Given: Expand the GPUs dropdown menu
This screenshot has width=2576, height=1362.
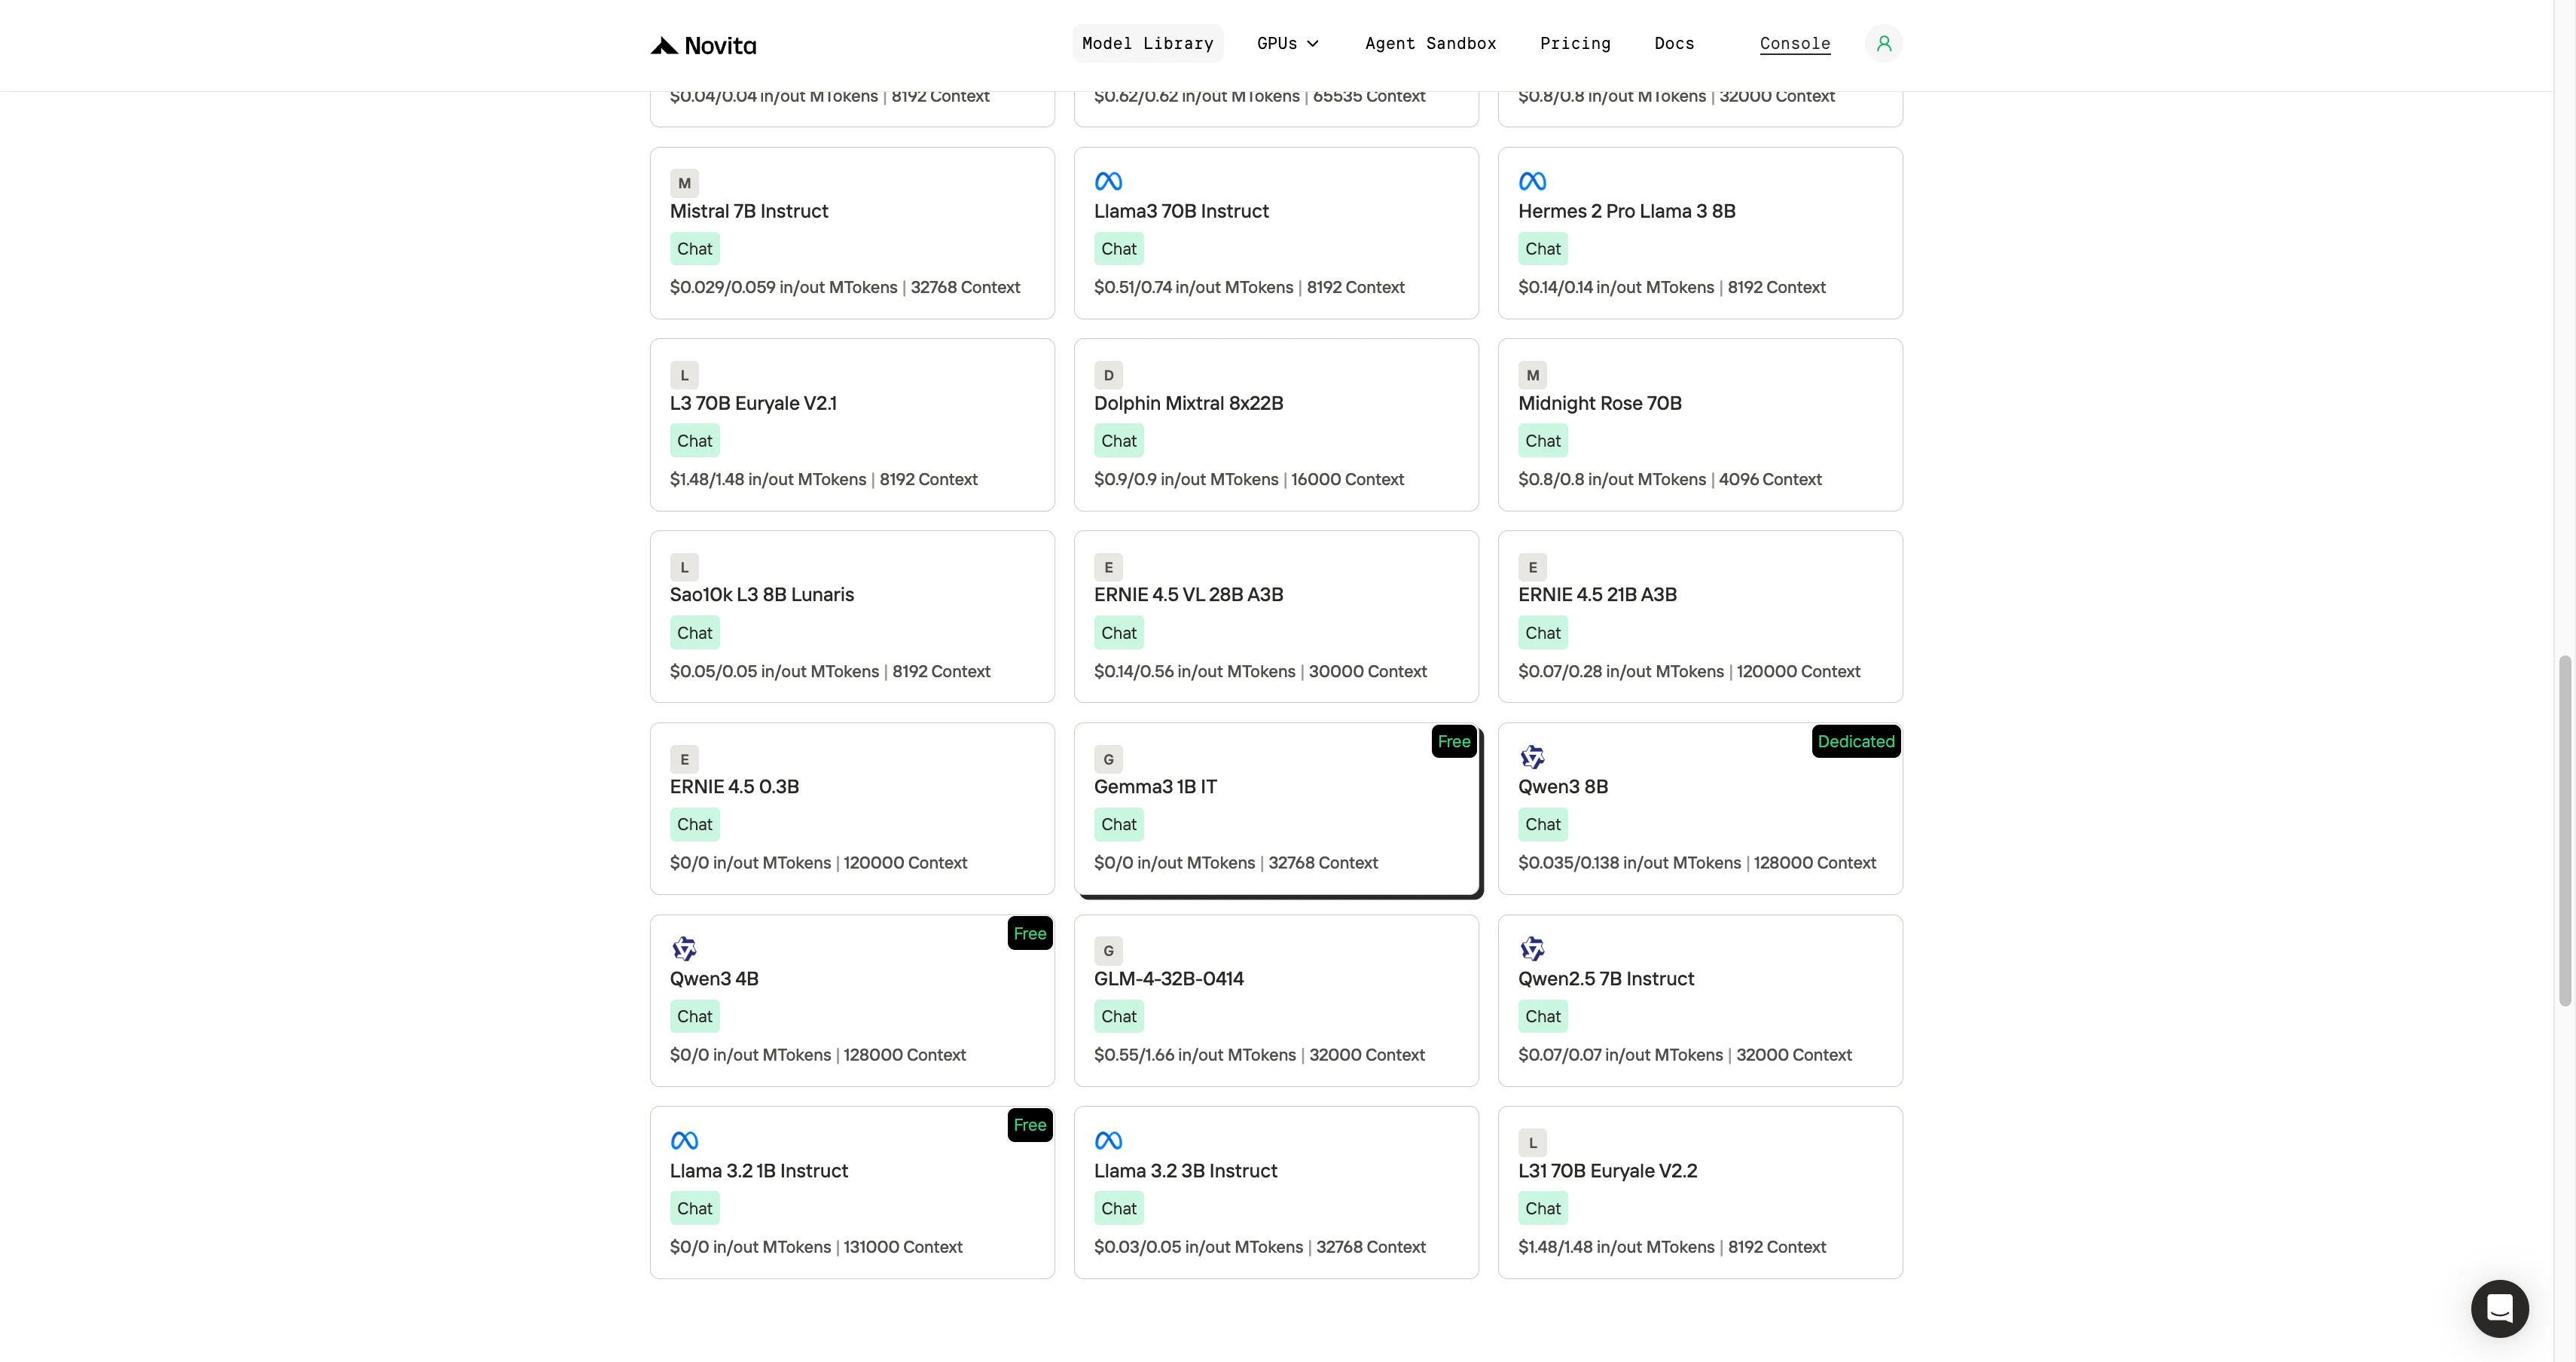Looking at the screenshot, I should [x=1288, y=43].
